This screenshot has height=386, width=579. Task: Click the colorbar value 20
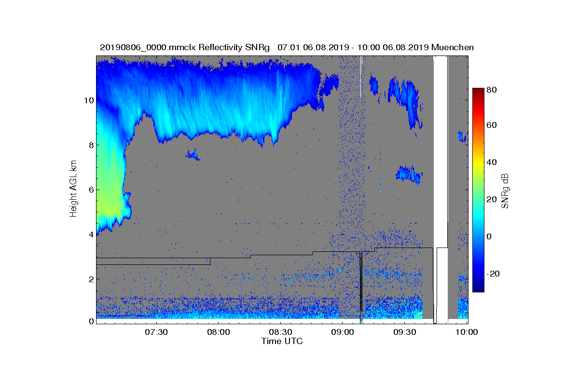coord(492,199)
